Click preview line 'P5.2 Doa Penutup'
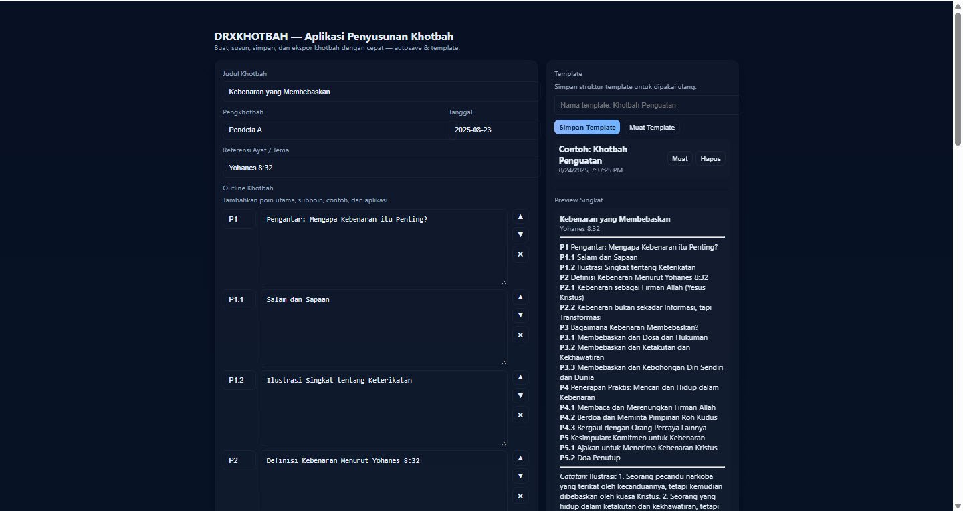 [590, 458]
